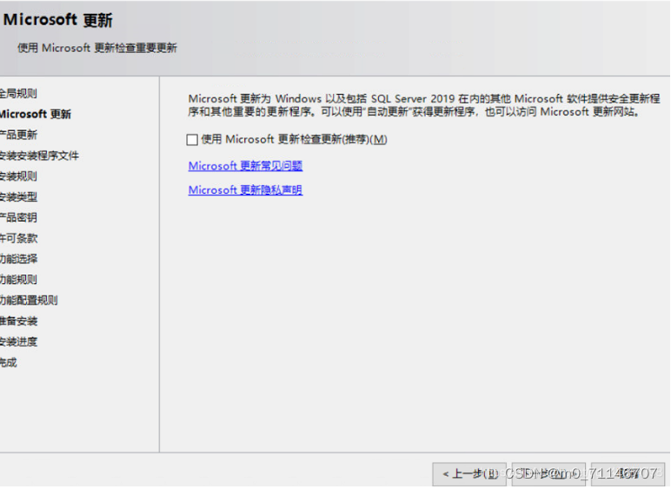The image size is (671, 489).
Task: Go back with 上一步(B) button
Action: pyautogui.click(x=469, y=474)
